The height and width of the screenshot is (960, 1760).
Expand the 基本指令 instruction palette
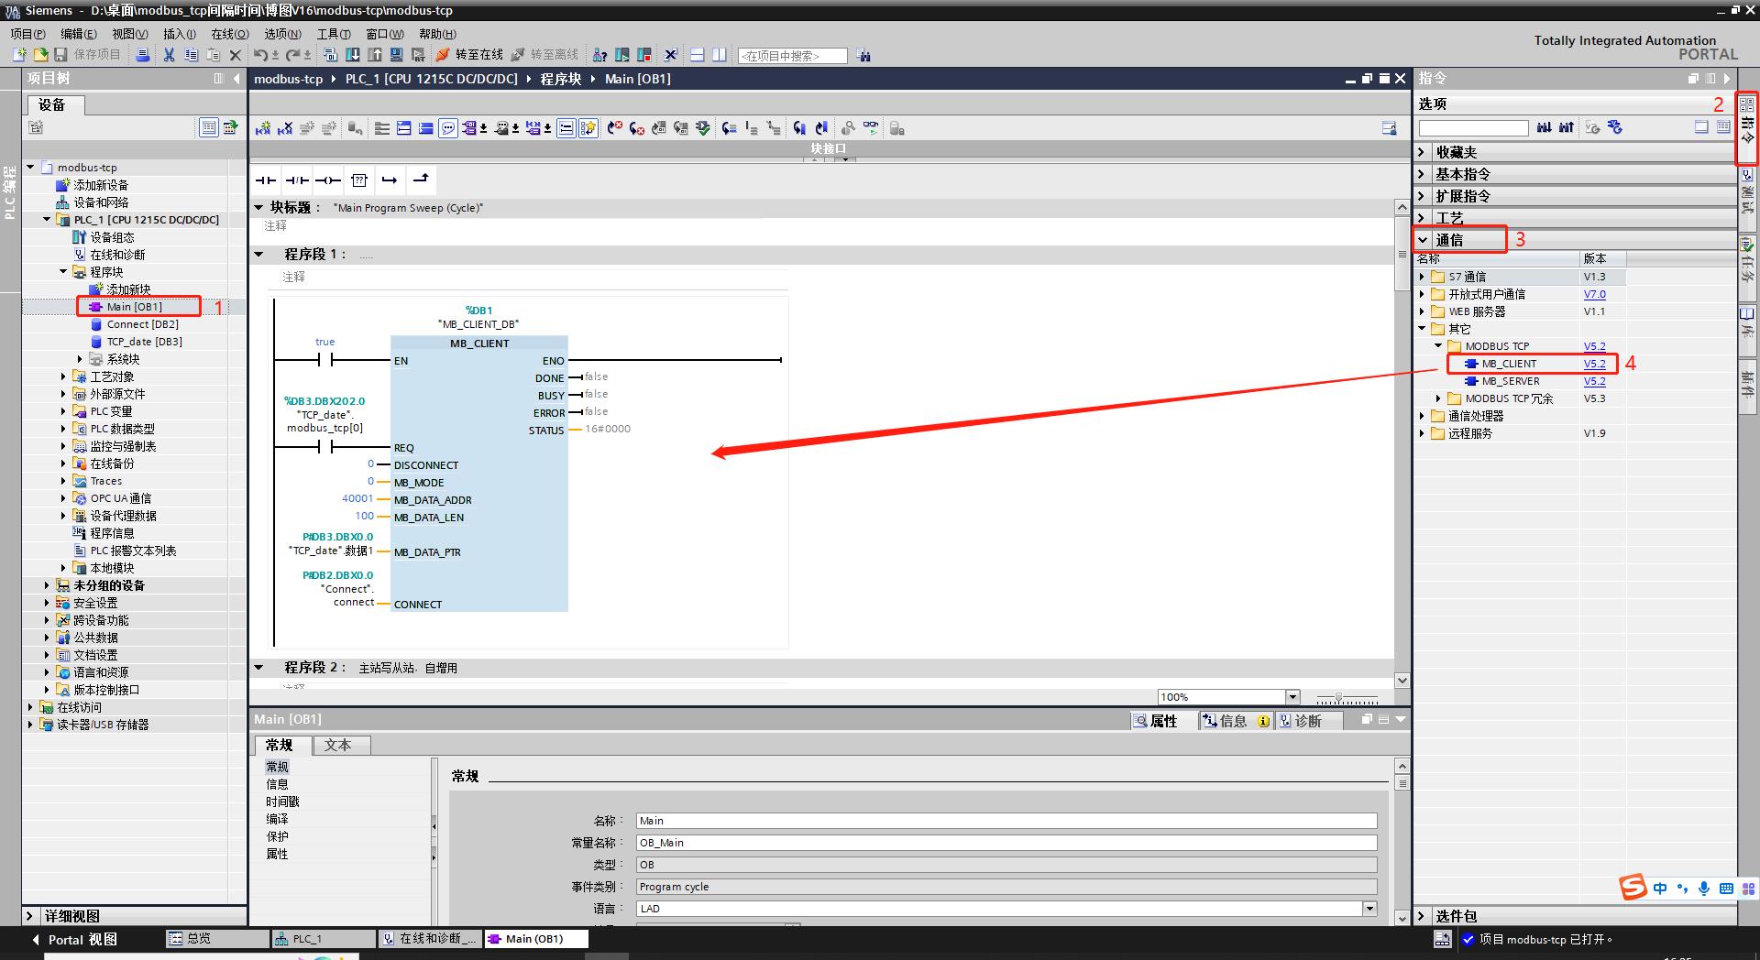click(1422, 174)
